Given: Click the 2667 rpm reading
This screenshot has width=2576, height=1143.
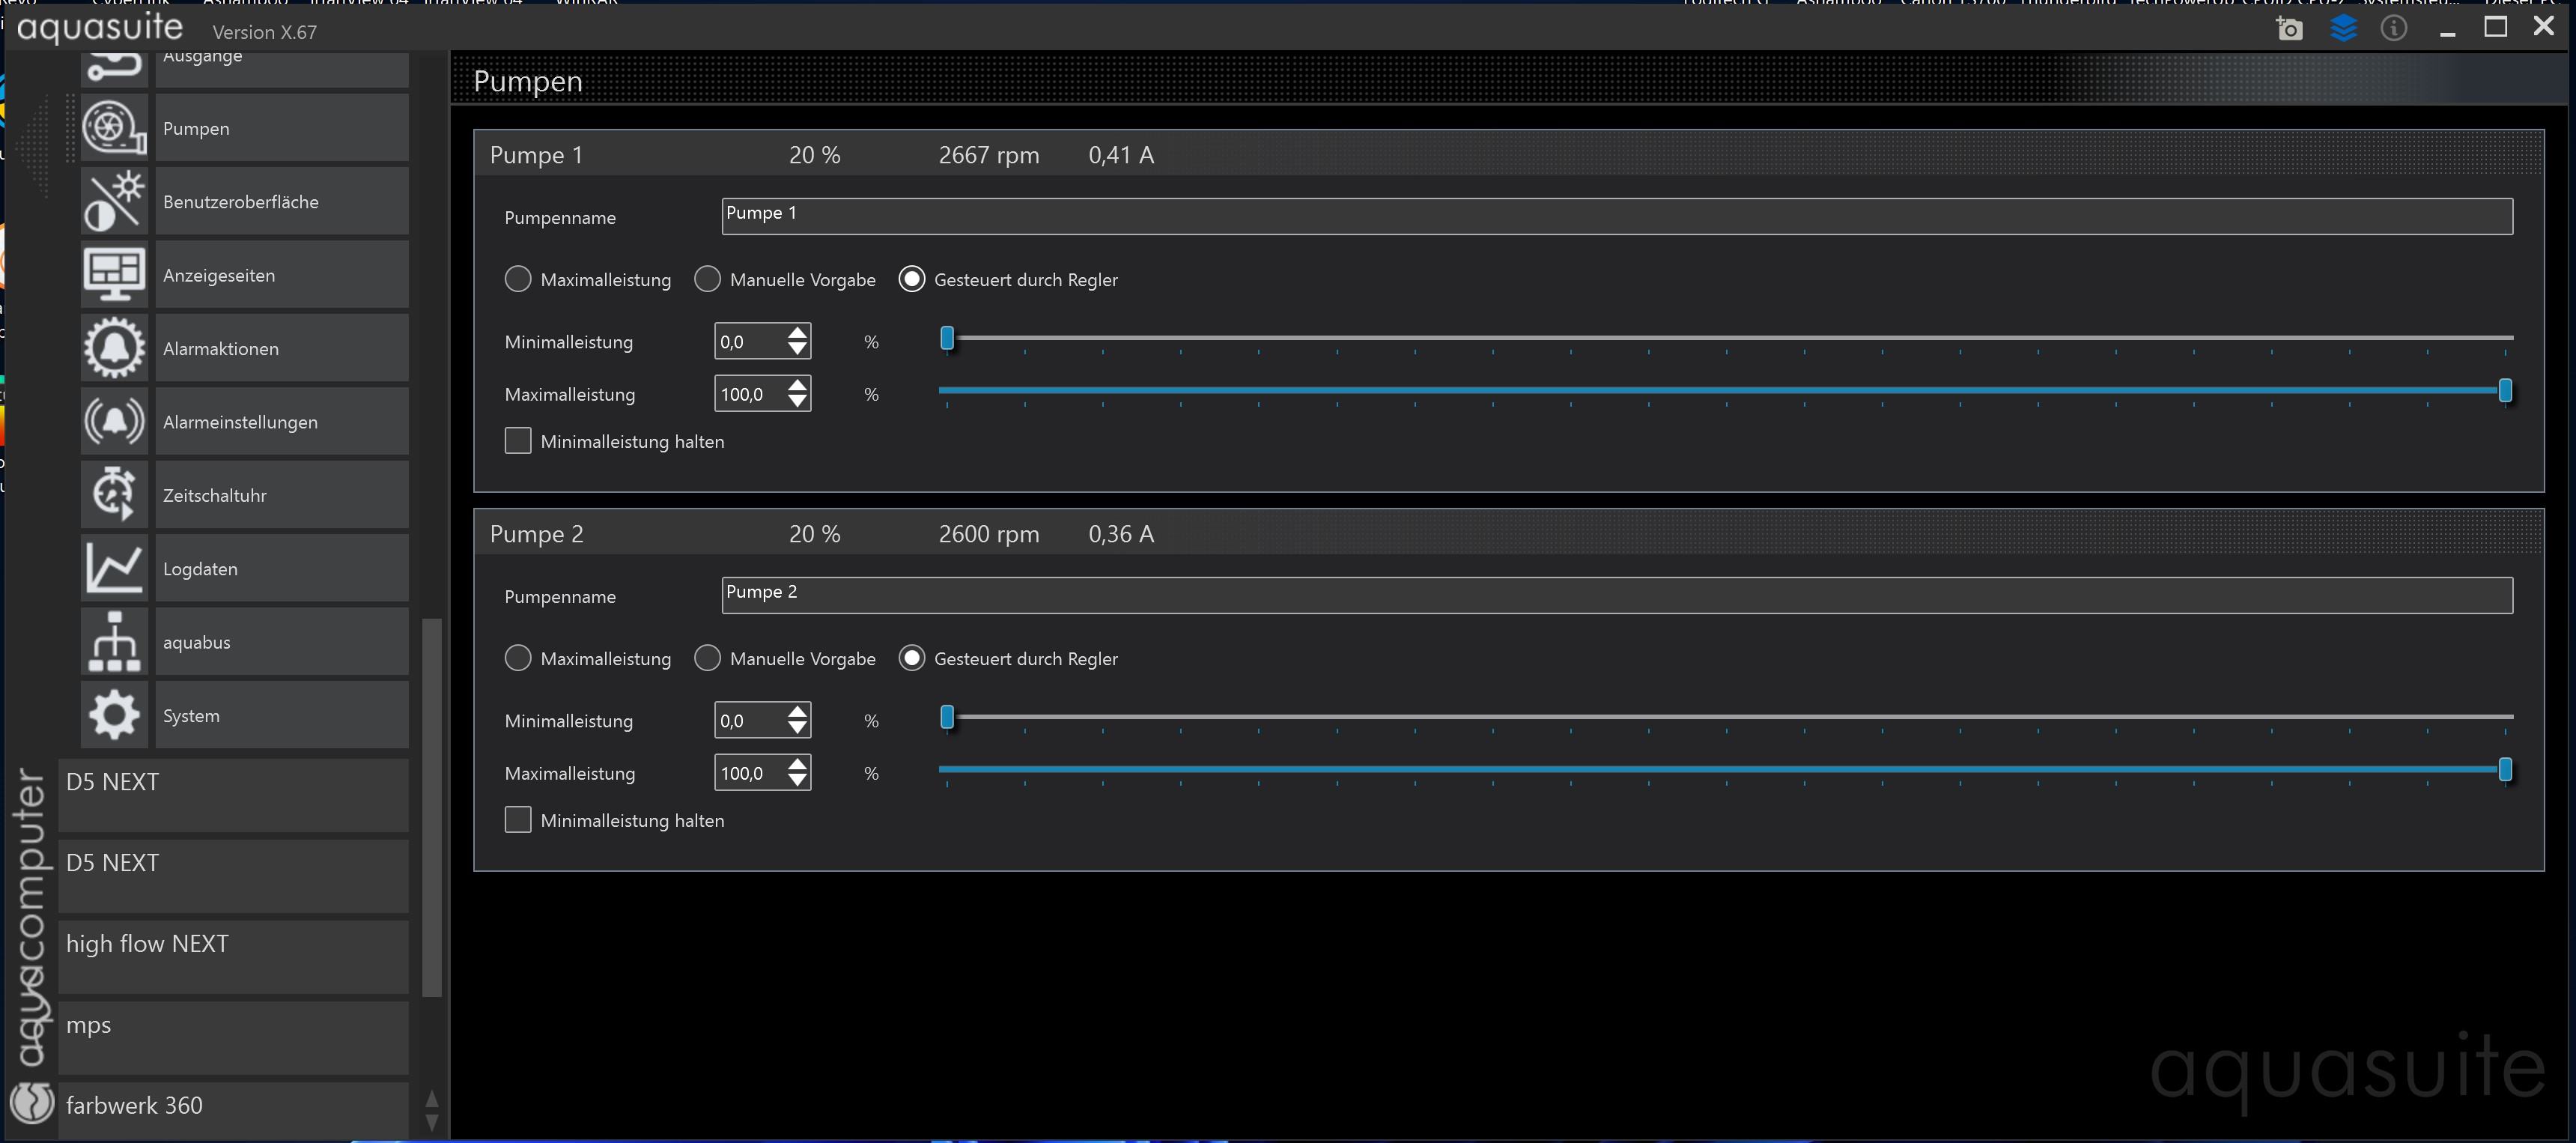Looking at the screenshot, I should click(x=988, y=155).
